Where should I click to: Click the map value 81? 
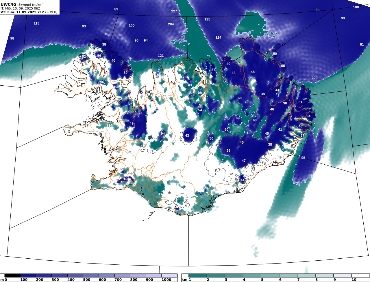(362, 44)
